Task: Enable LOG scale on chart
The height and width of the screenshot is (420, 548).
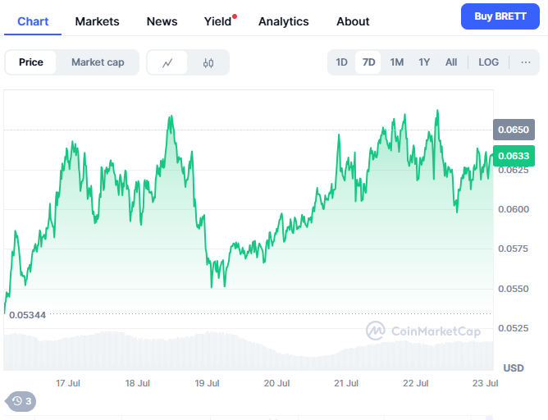Action: pos(488,62)
